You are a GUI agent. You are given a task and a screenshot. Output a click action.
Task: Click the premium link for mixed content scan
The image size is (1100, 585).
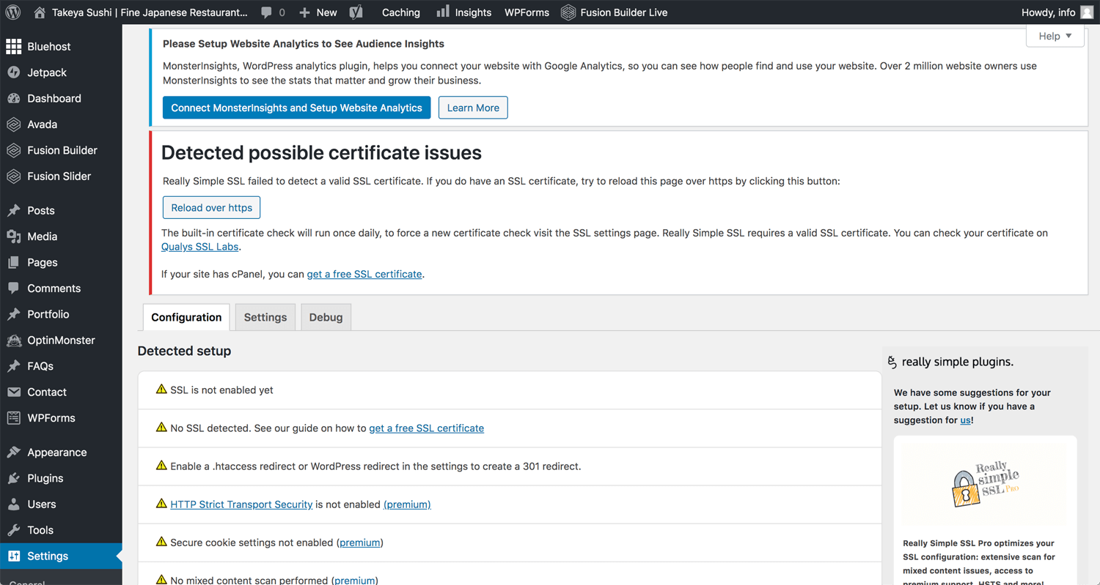354,581
